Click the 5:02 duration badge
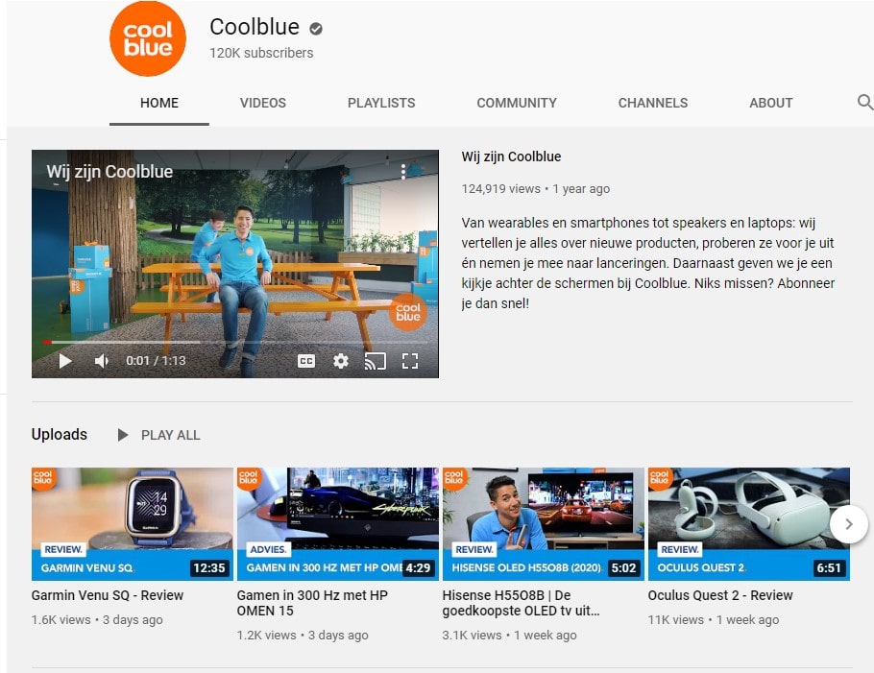This screenshot has width=874, height=673. [623, 568]
